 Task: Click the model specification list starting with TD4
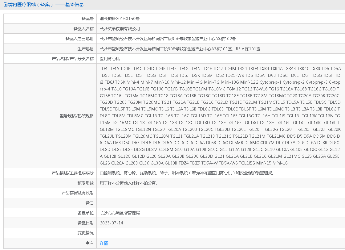(220, 116)
